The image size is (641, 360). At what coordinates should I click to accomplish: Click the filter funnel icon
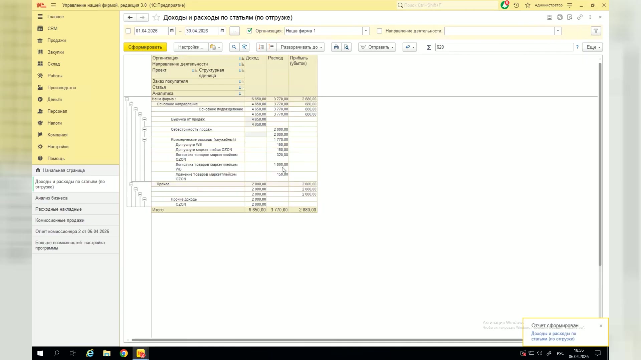click(596, 31)
